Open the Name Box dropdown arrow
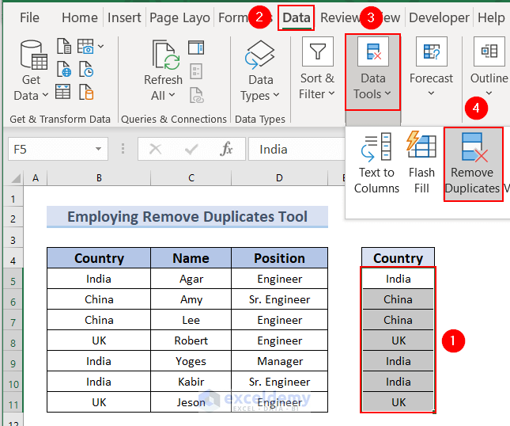510x426 pixels. pyautogui.click(x=98, y=149)
